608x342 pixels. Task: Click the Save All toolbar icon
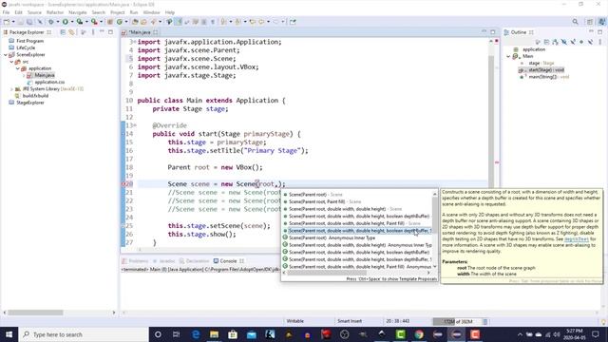tap(29, 22)
